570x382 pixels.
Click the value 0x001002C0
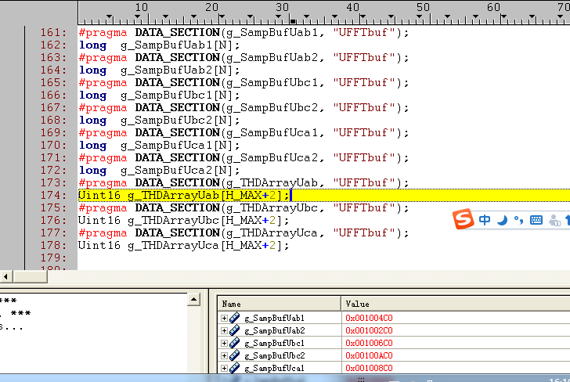click(x=369, y=330)
